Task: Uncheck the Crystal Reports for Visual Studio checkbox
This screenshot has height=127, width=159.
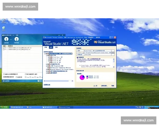Action: pos(48,70)
